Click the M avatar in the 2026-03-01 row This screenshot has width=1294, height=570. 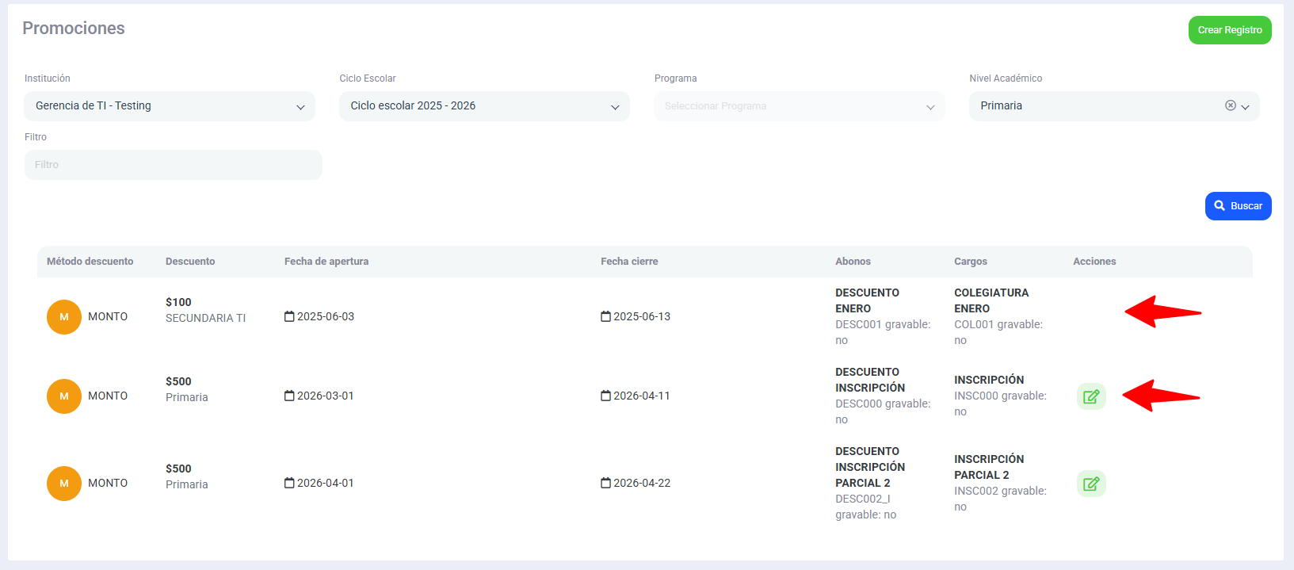pos(64,396)
